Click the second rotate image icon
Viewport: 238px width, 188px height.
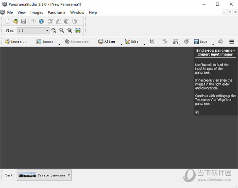pos(59,21)
